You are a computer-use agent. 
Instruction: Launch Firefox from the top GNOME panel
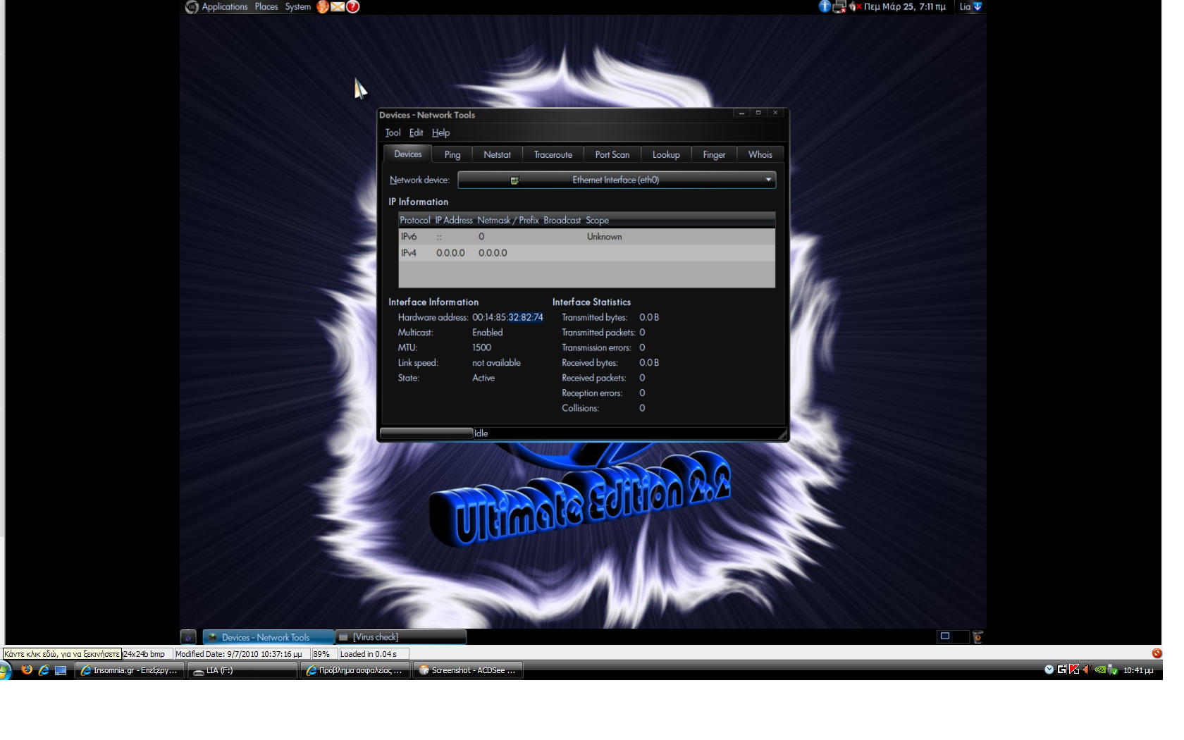point(323,7)
